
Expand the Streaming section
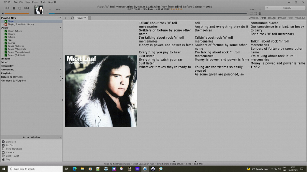(60, 69)
